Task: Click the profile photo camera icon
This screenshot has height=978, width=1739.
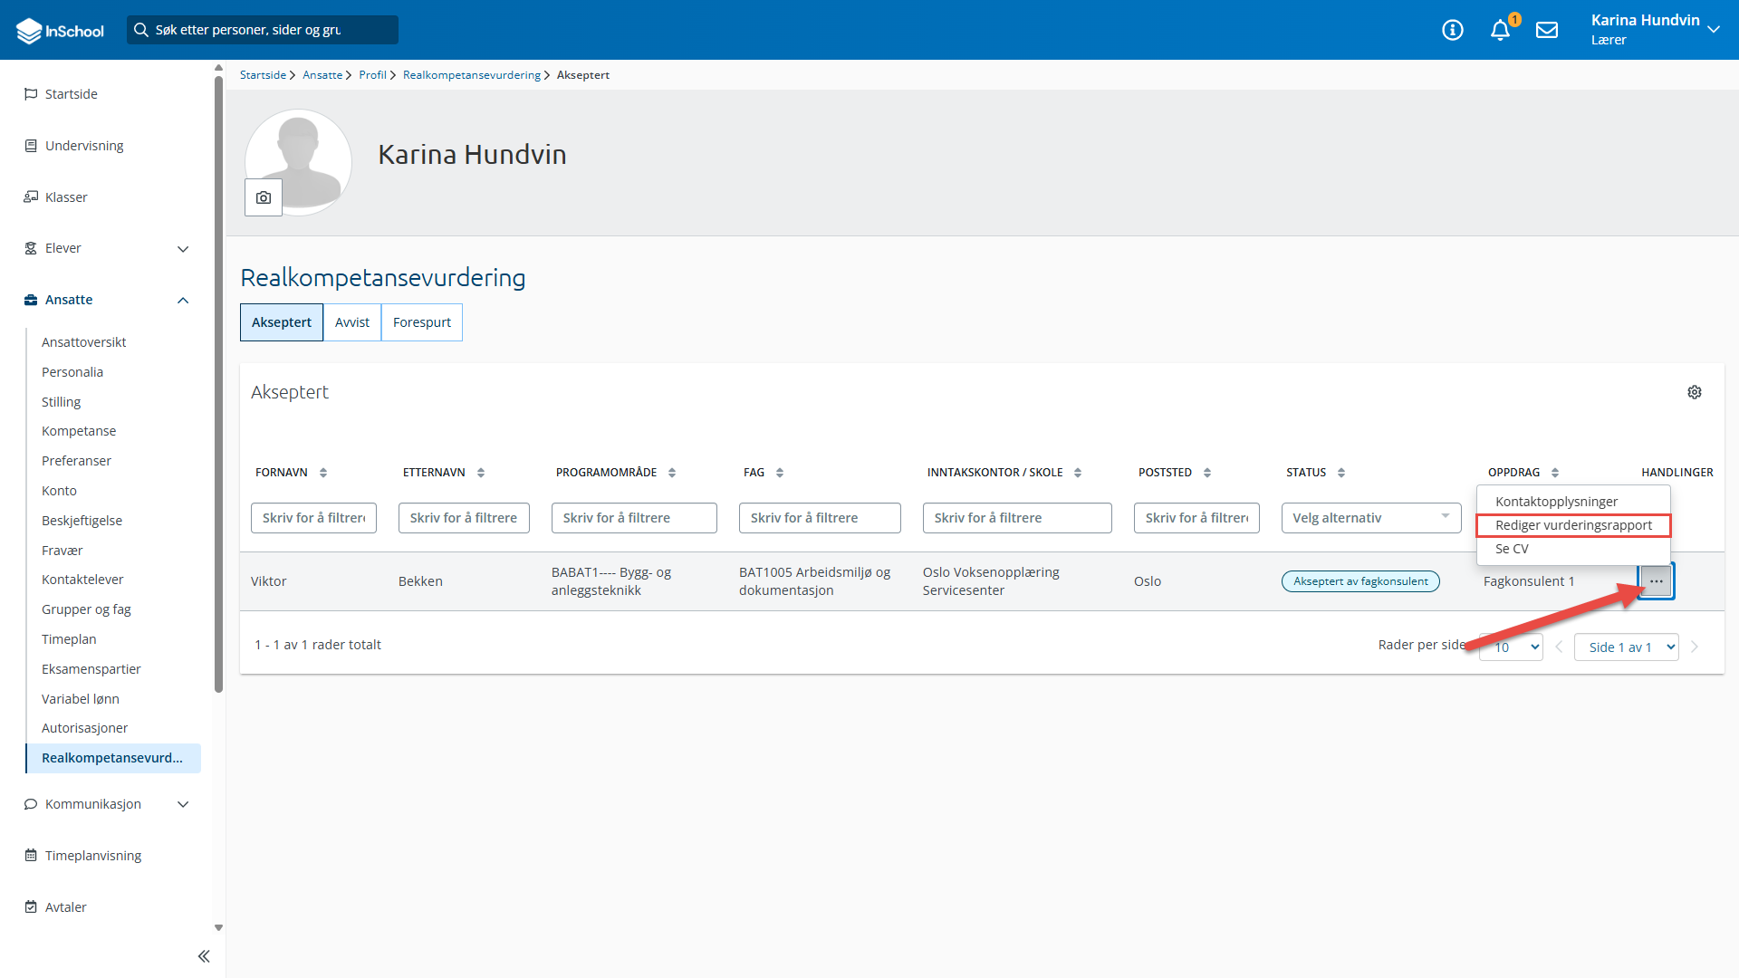Action: point(264,197)
